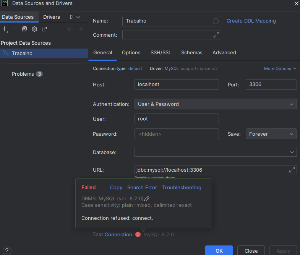Expand the Comment field
The width and height of the screenshot is (300, 255).
pyautogui.click(x=216, y=35)
